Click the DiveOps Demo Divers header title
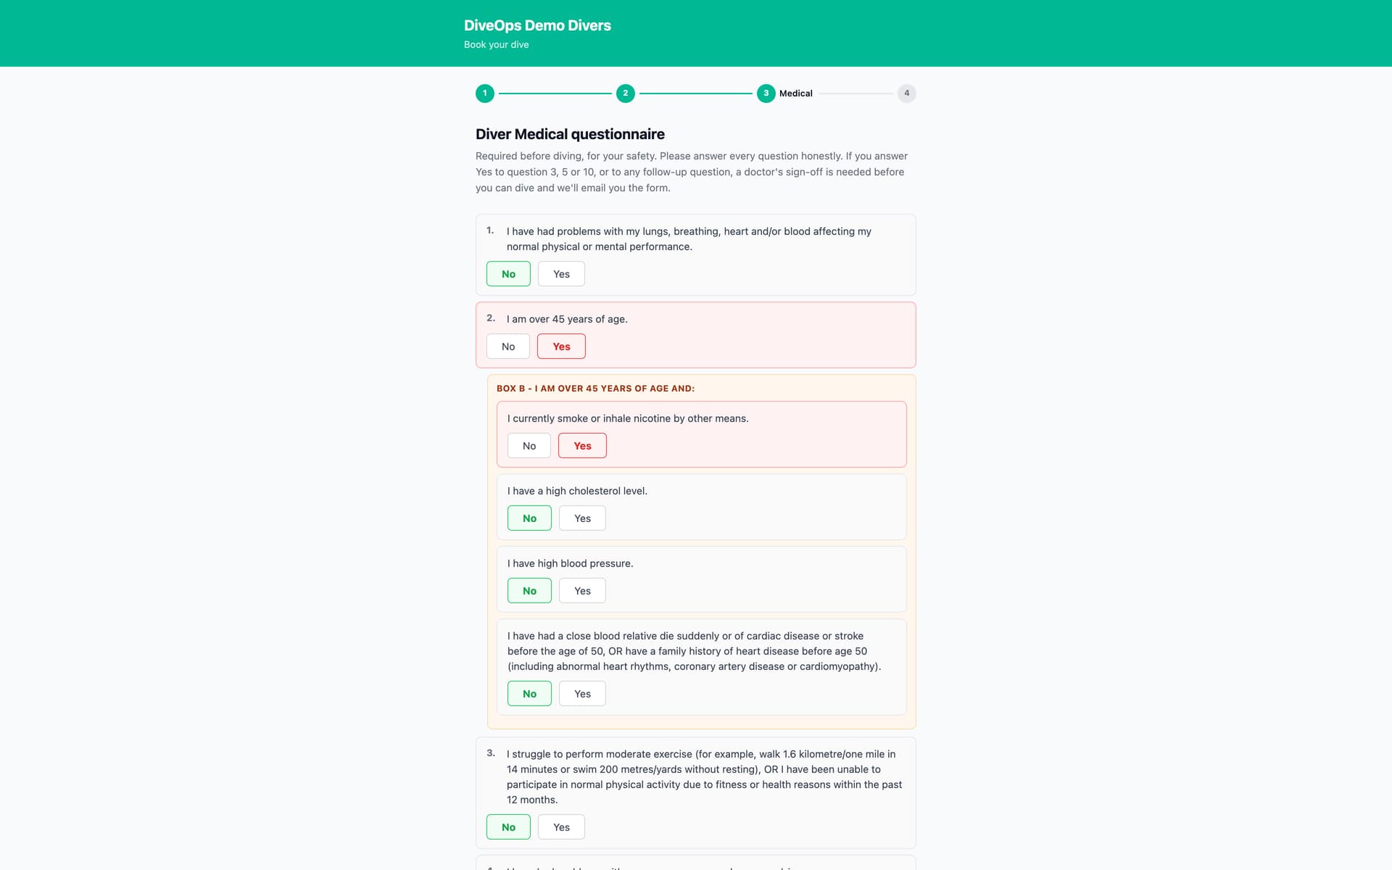Viewport: 1392px width, 870px height. (x=537, y=25)
